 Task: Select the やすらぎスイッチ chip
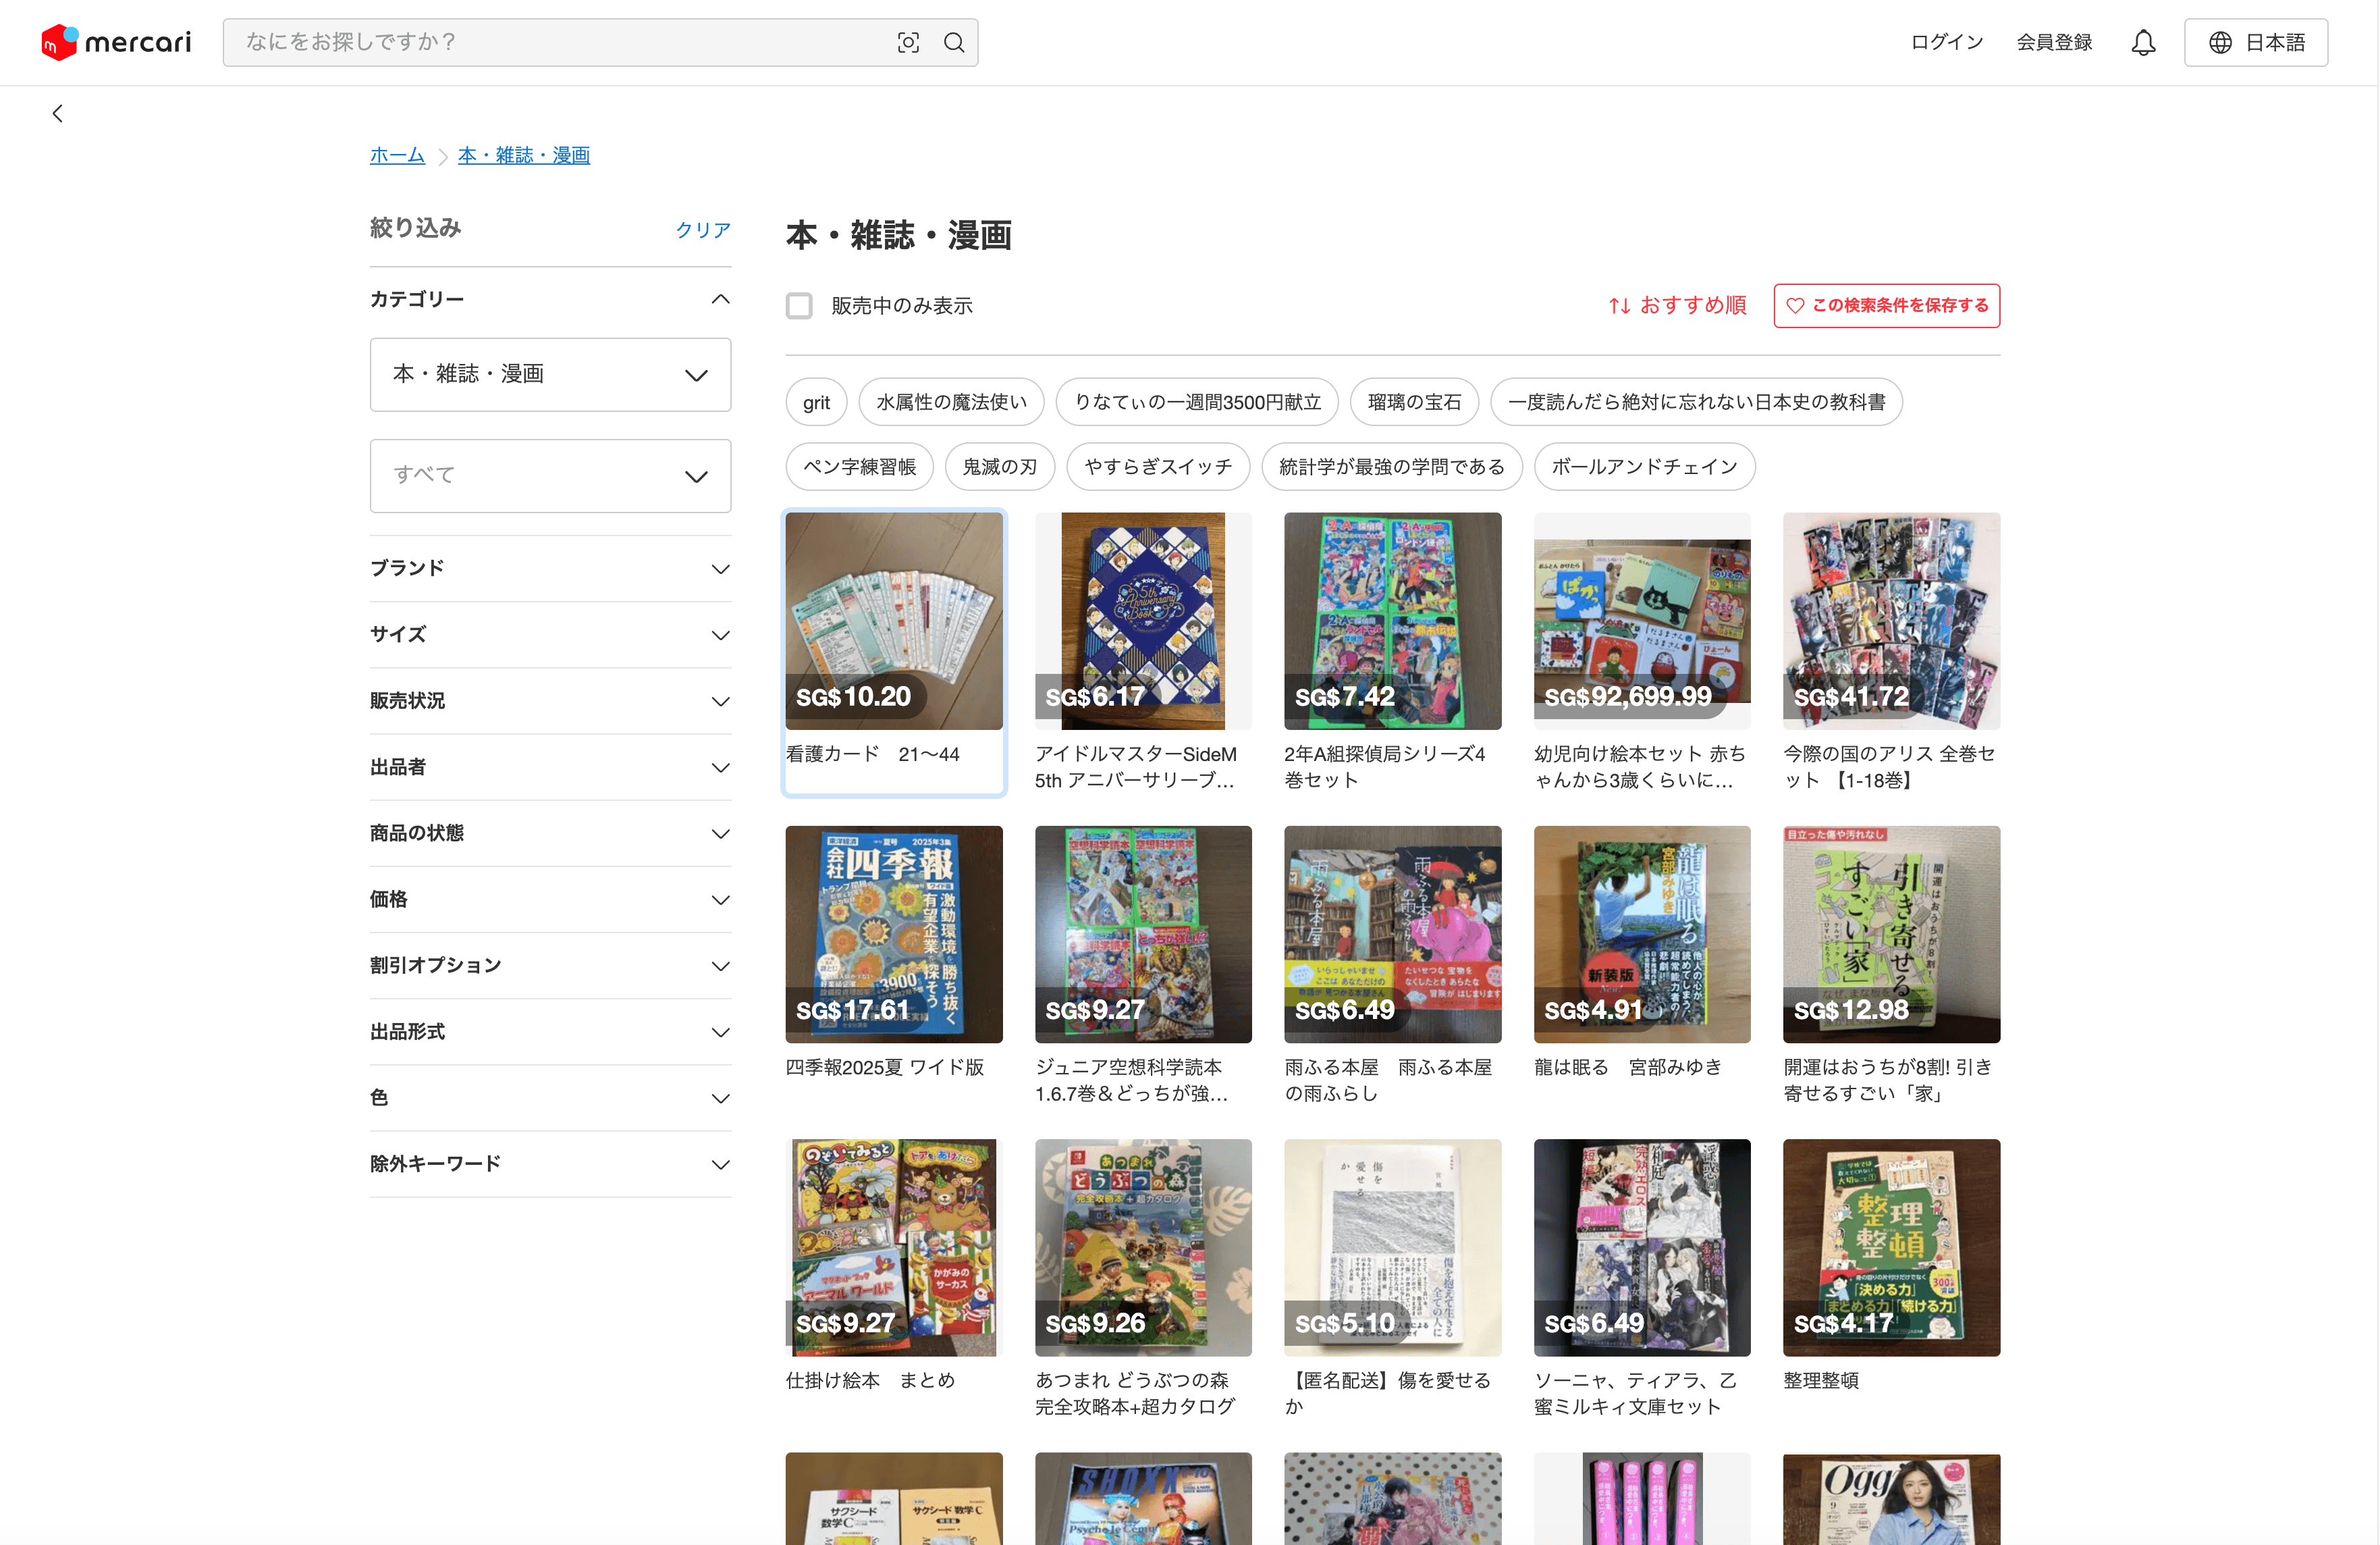(x=1158, y=467)
